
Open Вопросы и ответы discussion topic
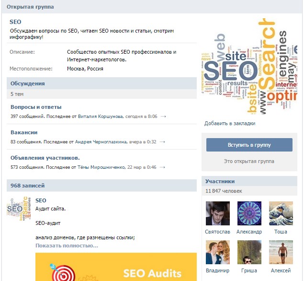click(x=36, y=107)
